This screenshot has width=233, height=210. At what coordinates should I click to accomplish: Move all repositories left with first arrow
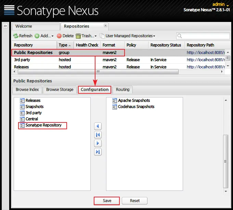coord(98,135)
